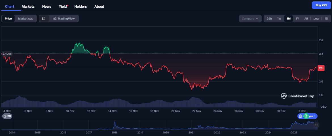Click the Analyze button's chart icon

coord(301,116)
